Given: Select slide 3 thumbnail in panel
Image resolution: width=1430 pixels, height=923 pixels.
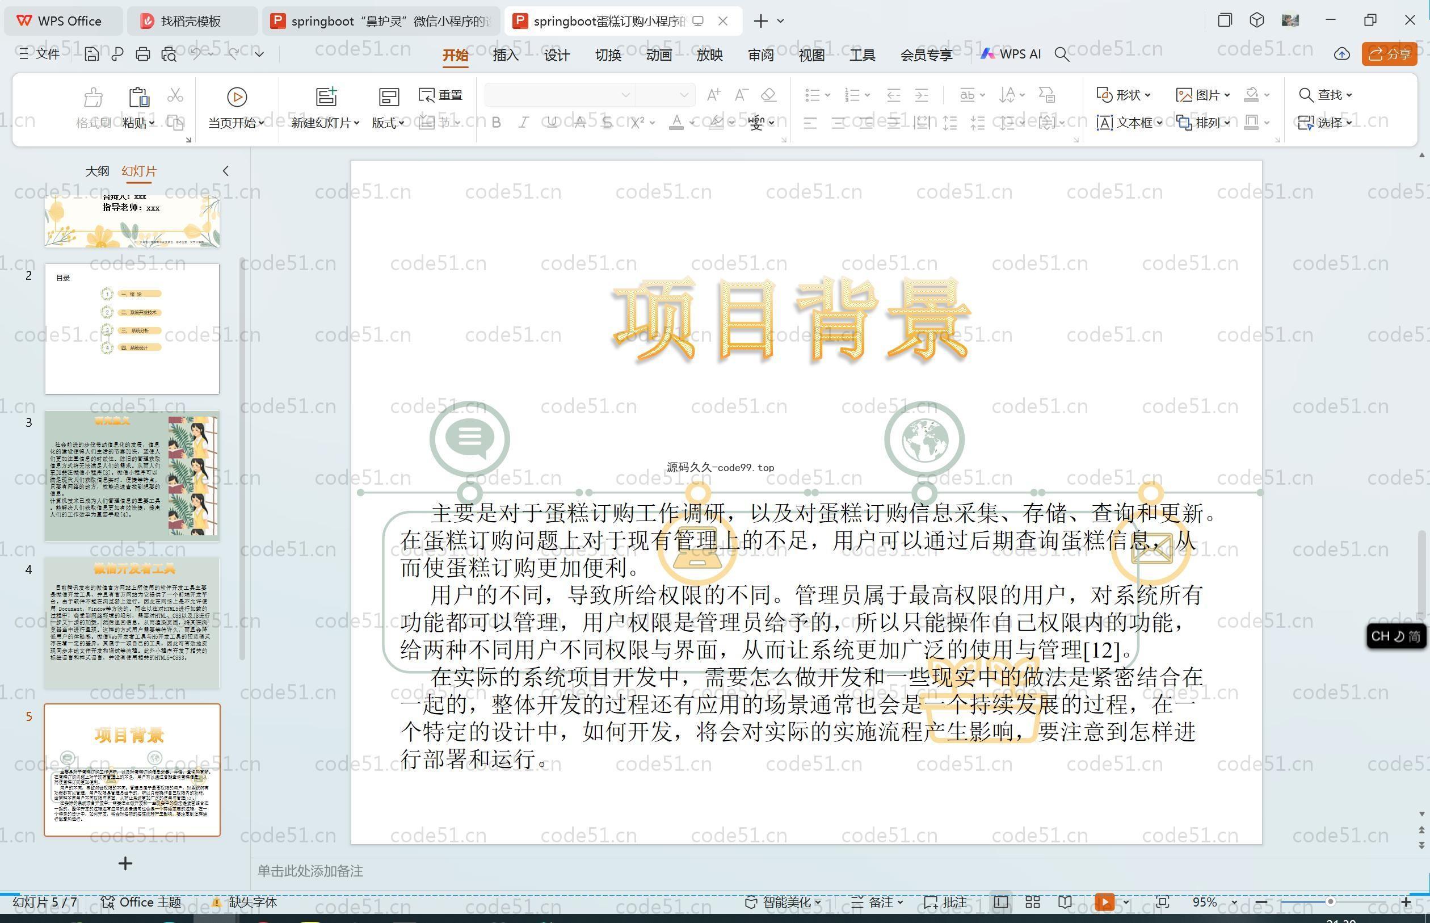Looking at the screenshot, I should [x=132, y=476].
